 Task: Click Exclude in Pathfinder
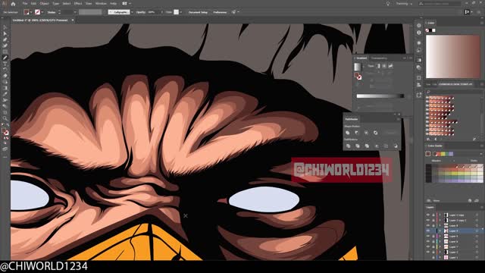(x=376, y=133)
